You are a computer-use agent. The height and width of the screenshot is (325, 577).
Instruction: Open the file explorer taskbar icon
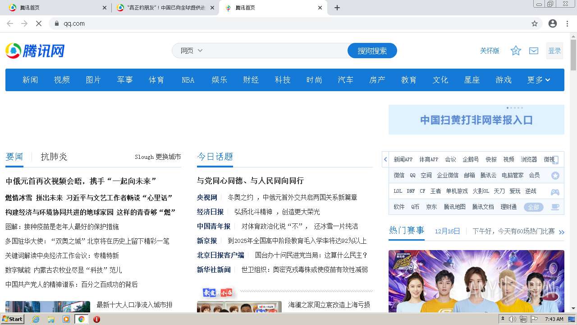point(51,319)
